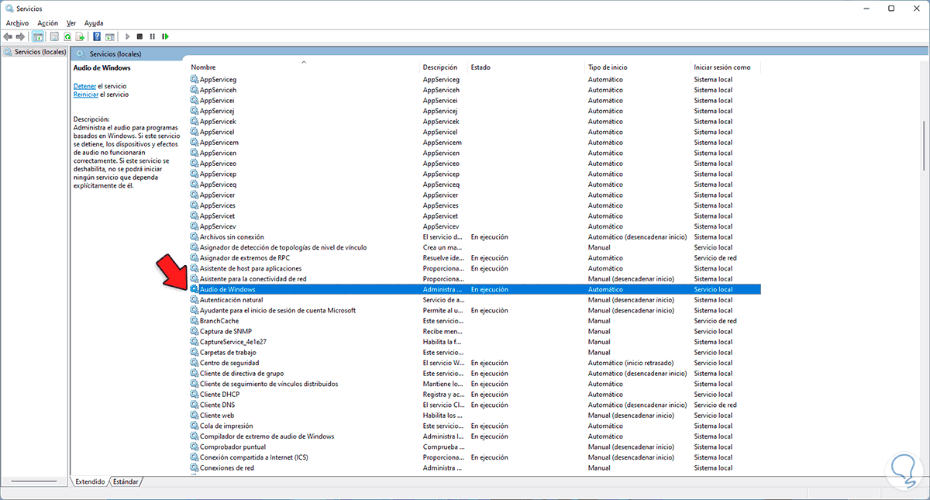Select the Comprobador puntual service
930x500 pixels.
tap(232, 447)
